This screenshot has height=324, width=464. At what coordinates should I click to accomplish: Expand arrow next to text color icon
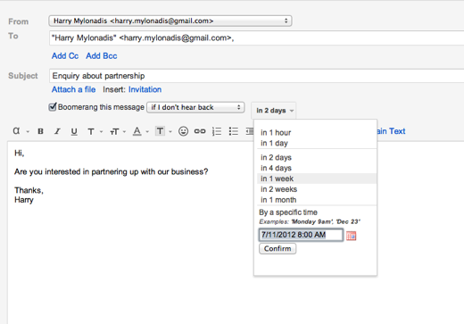click(147, 131)
